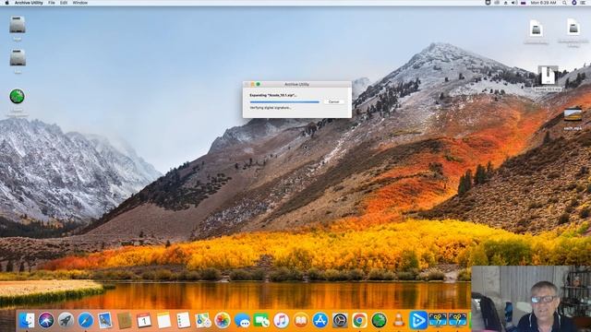Open the Edit menu
The height and width of the screenshot is (332, 591).
click(x=64, y=3)
